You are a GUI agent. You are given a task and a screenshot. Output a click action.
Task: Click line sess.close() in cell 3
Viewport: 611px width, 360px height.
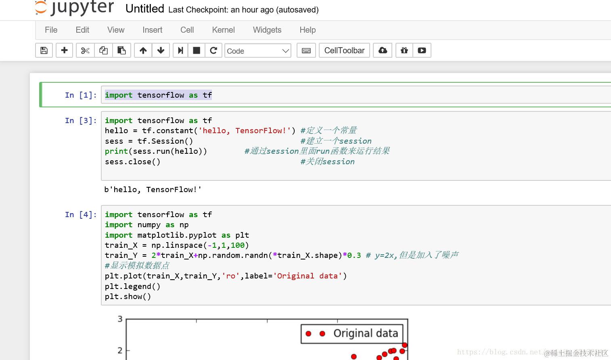coord(132,161)
